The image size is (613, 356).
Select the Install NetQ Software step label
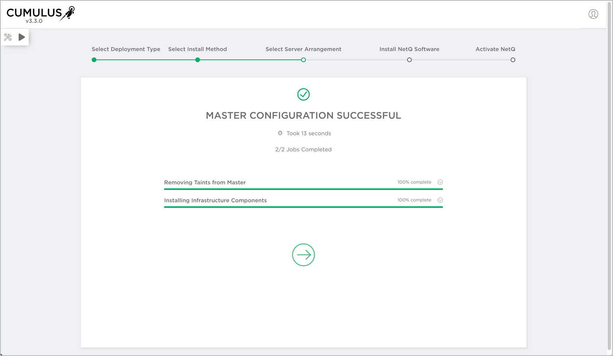click(409, 49)
